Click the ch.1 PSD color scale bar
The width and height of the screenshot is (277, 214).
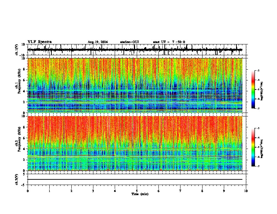click(253, 90)
